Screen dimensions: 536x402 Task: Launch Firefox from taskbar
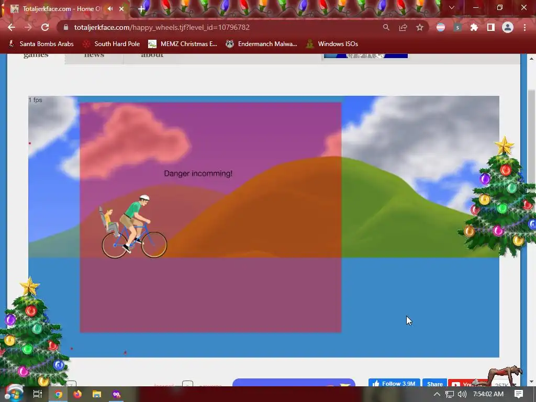click(77, 394)
